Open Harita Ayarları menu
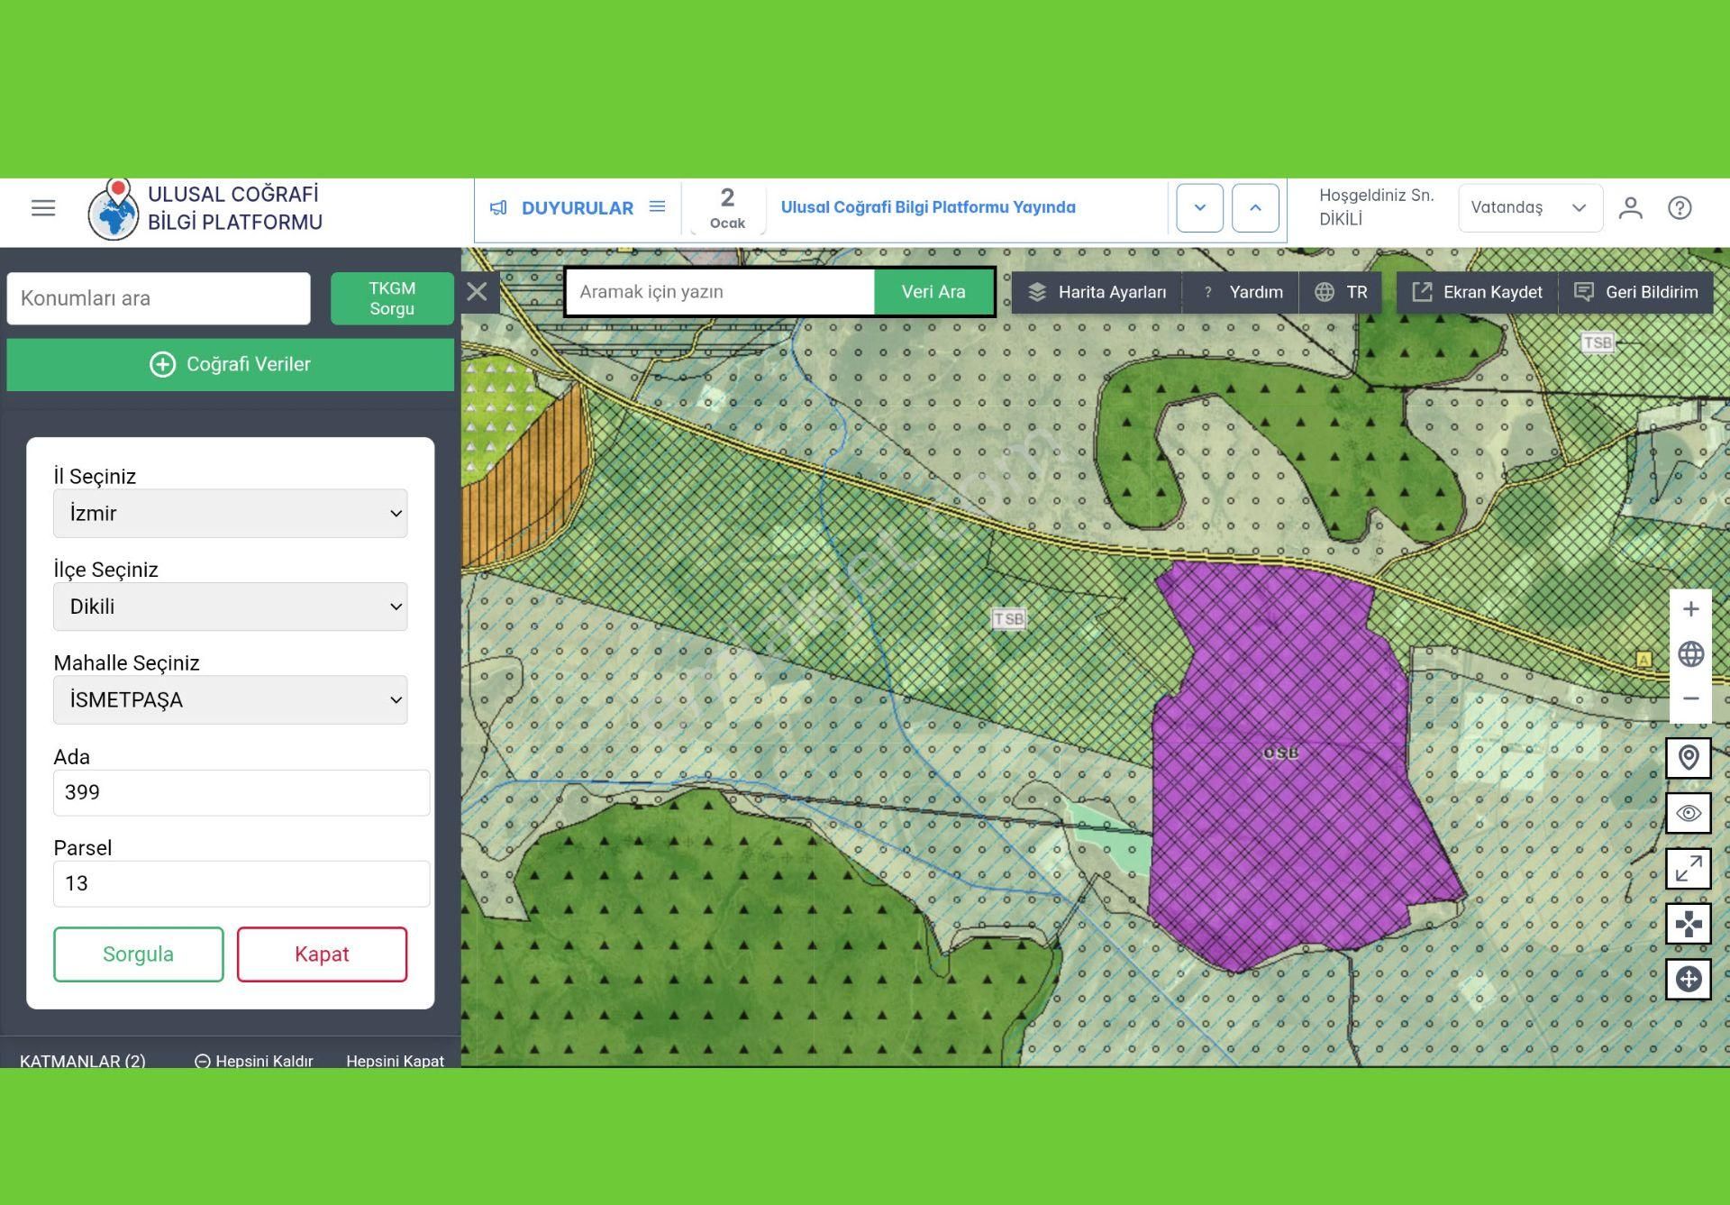Image resolution: width=1730 pixels, height=1205 pixels. pyautogui.click(x=1097, y=292)
